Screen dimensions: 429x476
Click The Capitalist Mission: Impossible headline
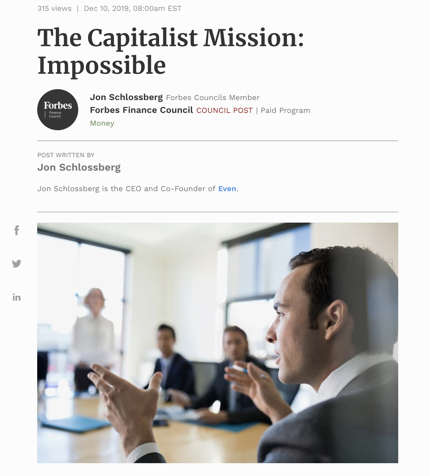point(171,51)
